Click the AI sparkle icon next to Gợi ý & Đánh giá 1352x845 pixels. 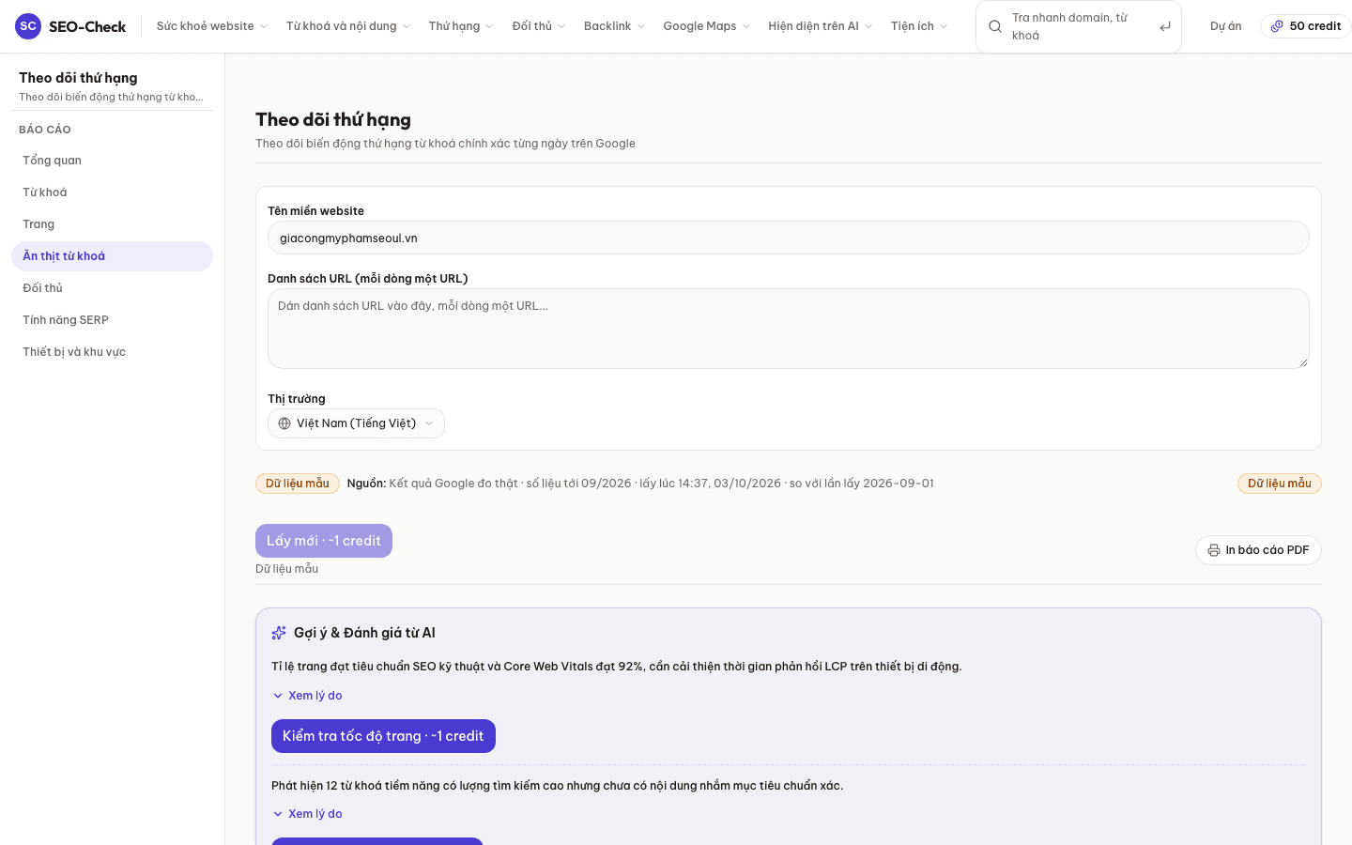click(279, 633)
